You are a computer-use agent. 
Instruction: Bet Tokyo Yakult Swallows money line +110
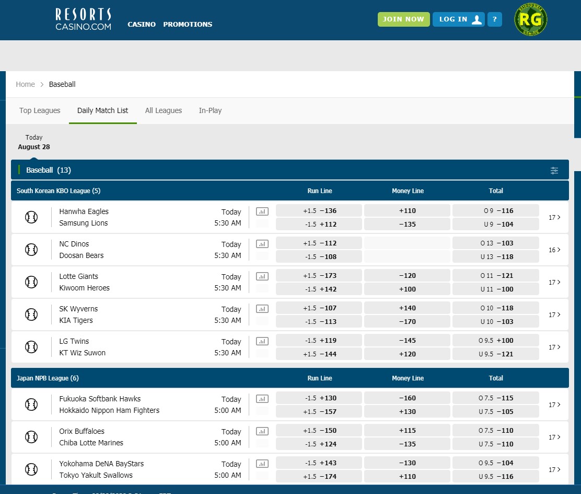[407, 477]
